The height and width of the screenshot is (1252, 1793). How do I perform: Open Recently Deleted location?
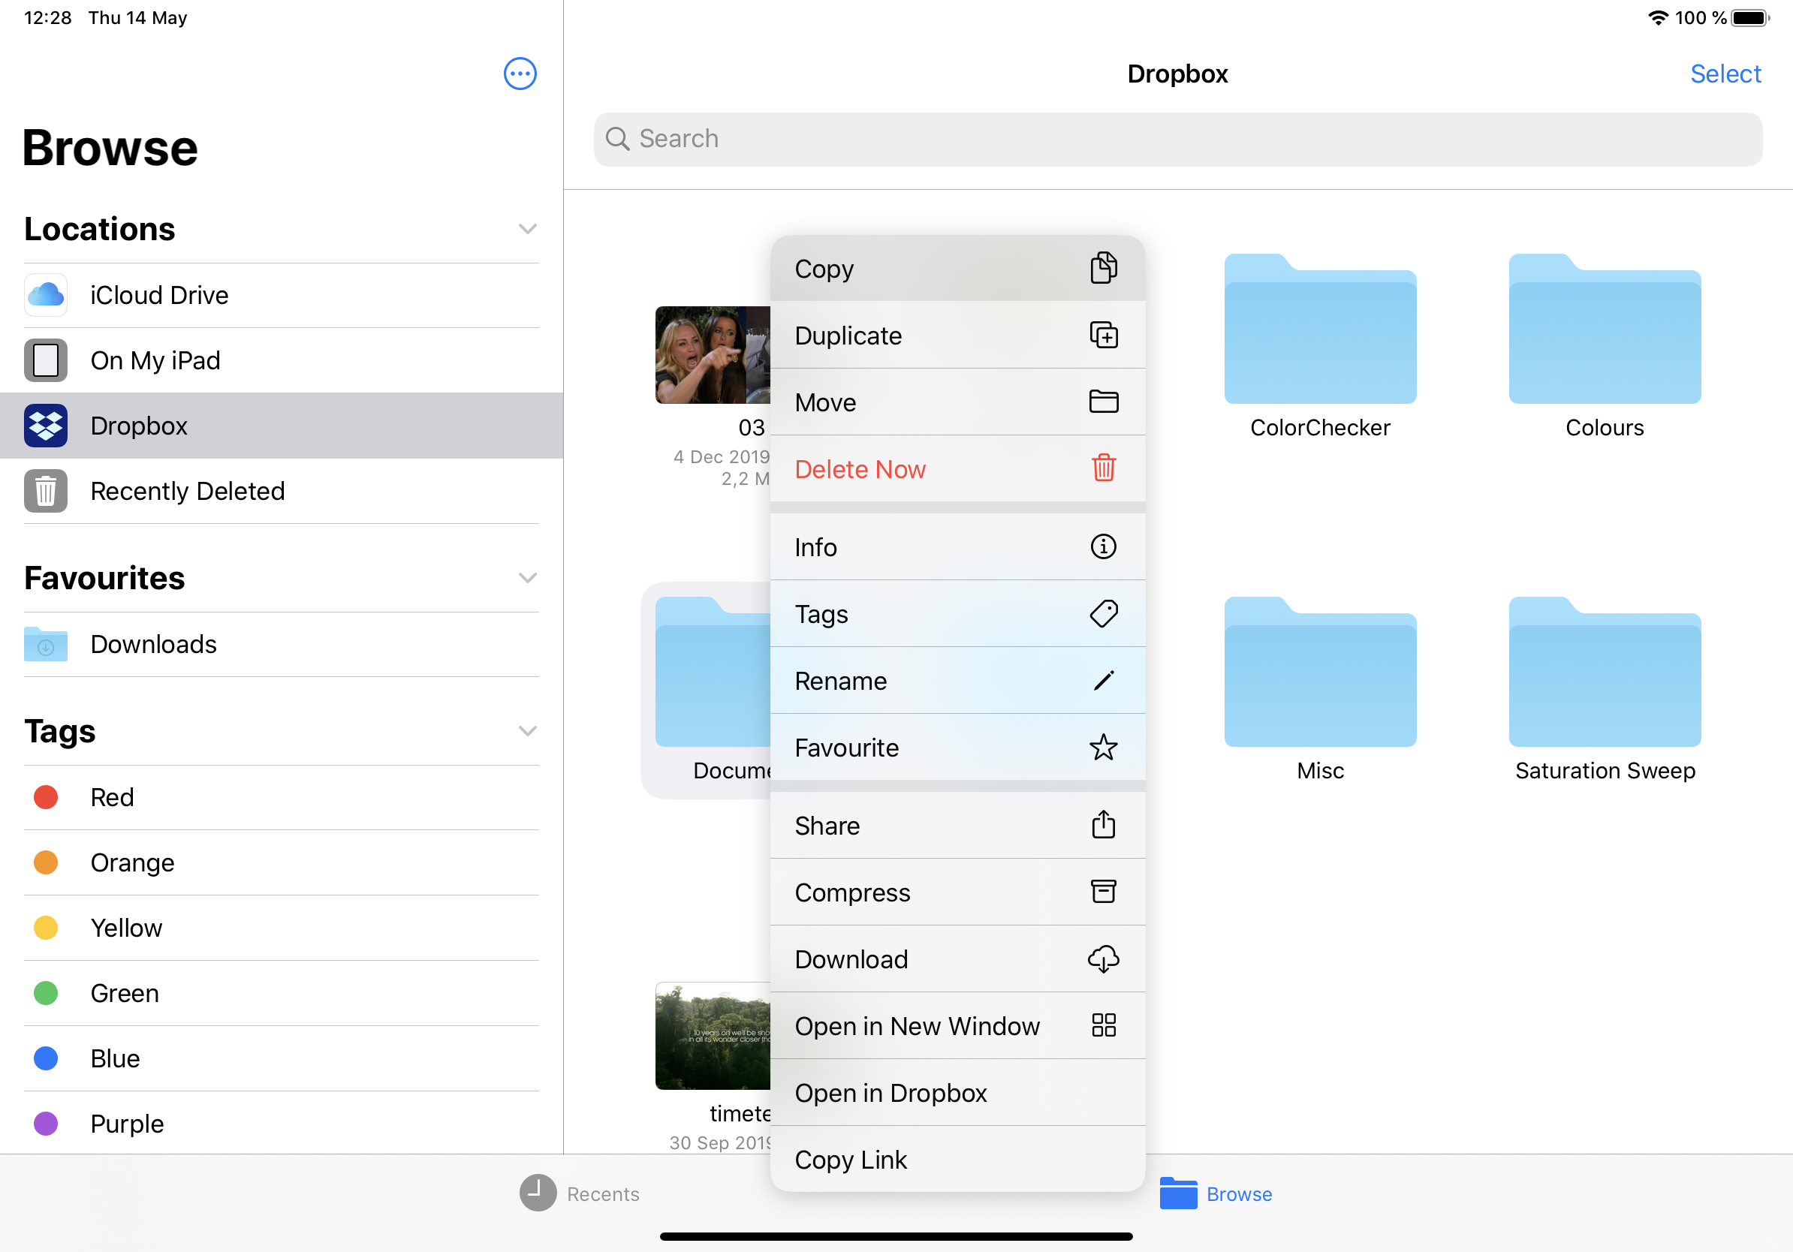pos(281,491)
